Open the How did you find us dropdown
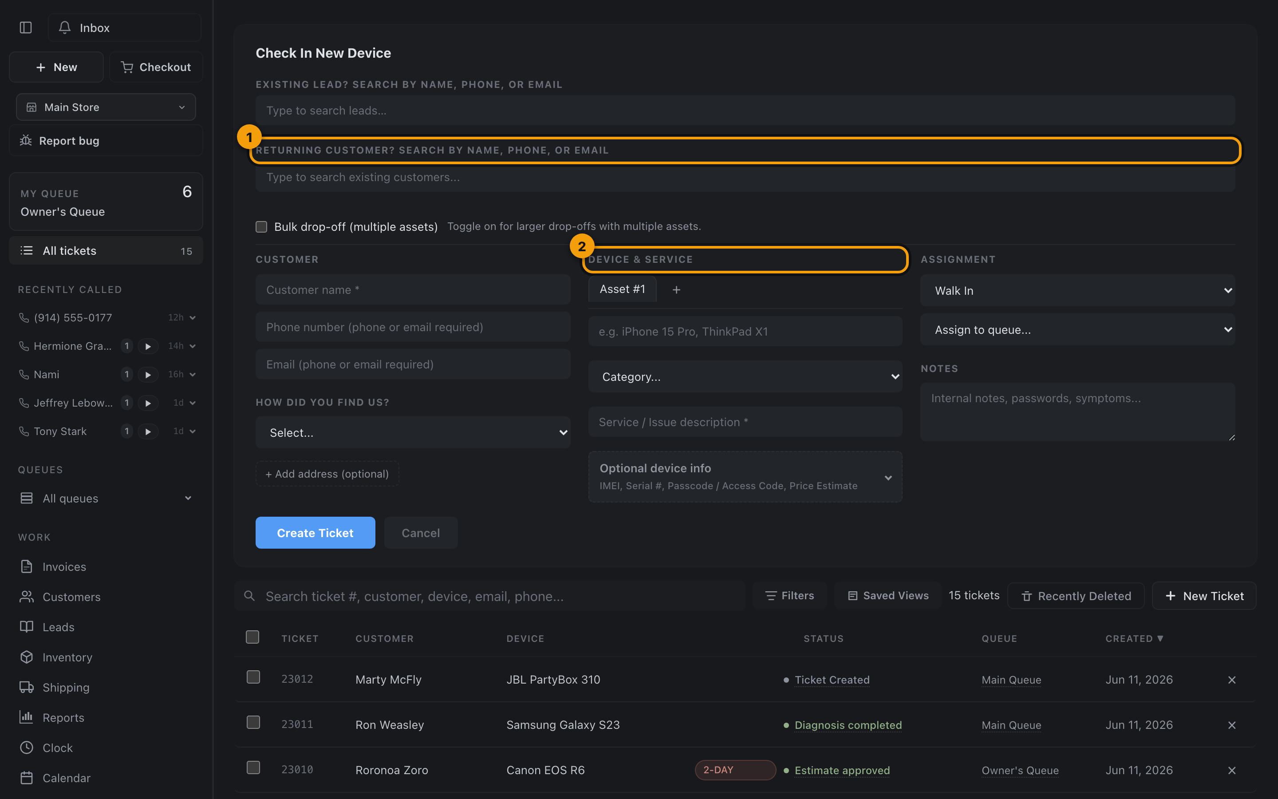Image resolution: width=1278 pixels, height=799 pixels. coord(413,433)
